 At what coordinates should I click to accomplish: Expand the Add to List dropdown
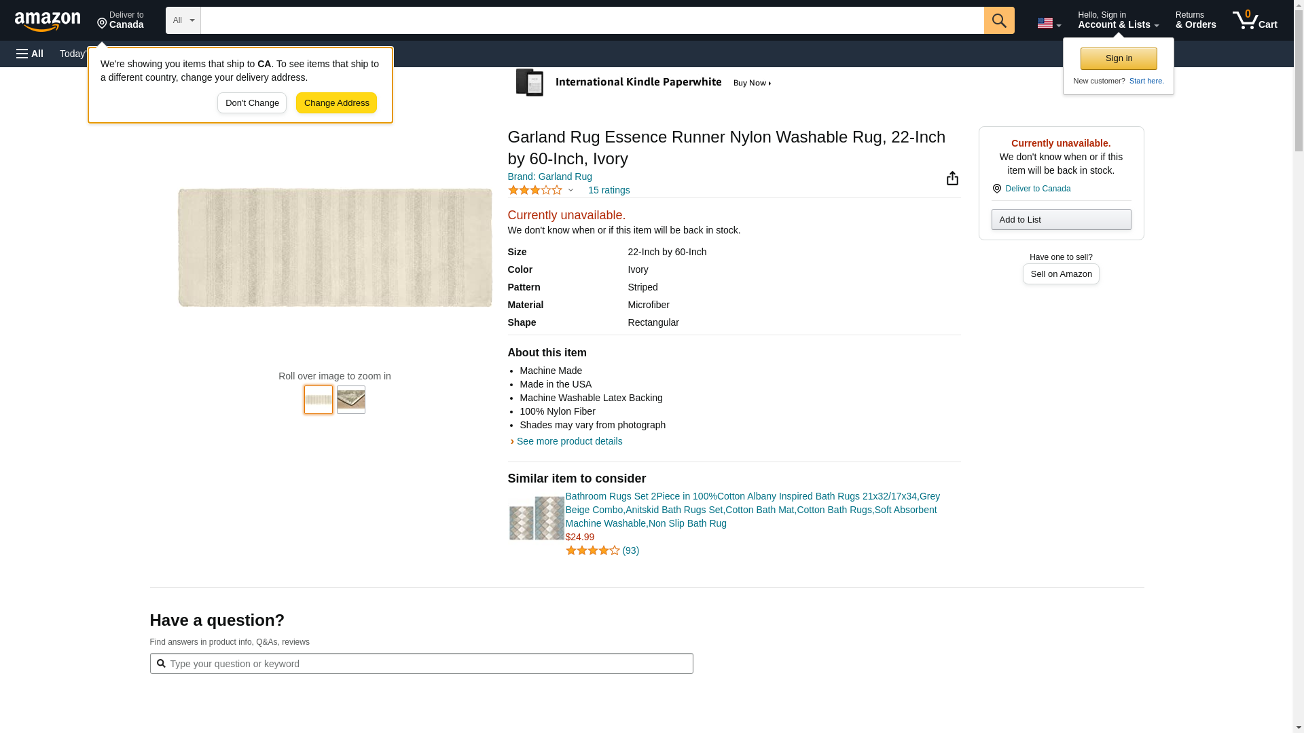tap(1060, 220)
